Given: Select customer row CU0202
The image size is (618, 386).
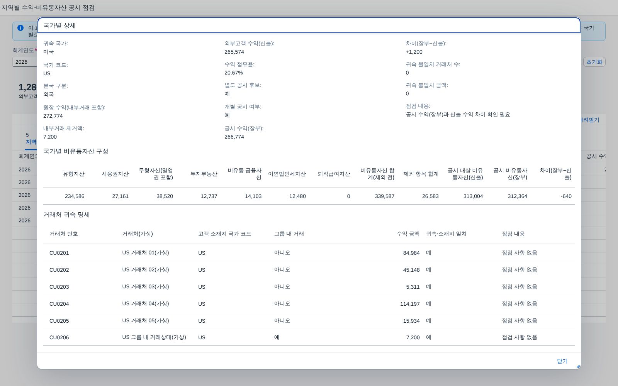Looking at the screenshot, I should coord(309,270).
